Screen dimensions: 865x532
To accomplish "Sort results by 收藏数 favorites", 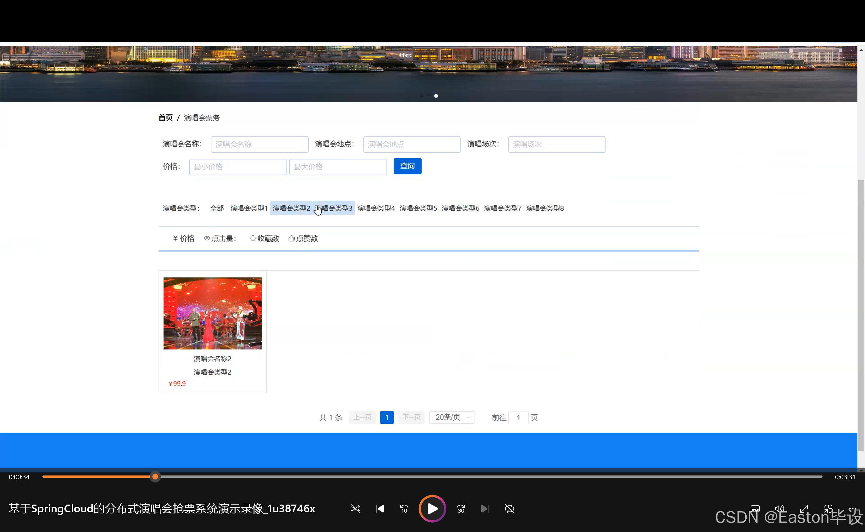I will point(264,238).
